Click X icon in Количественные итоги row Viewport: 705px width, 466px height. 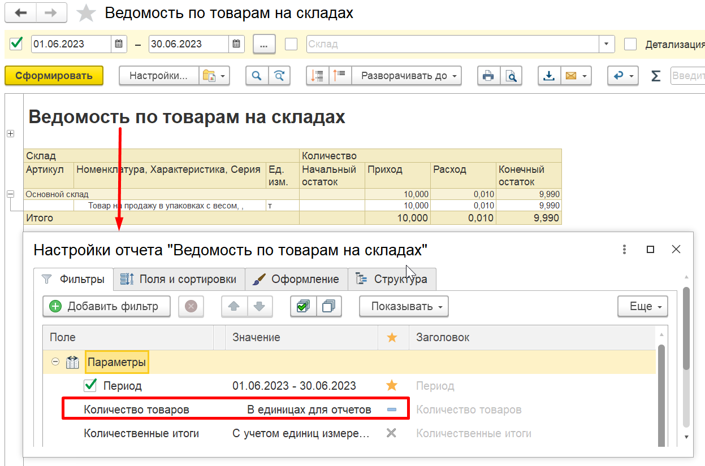click(391, 433)
